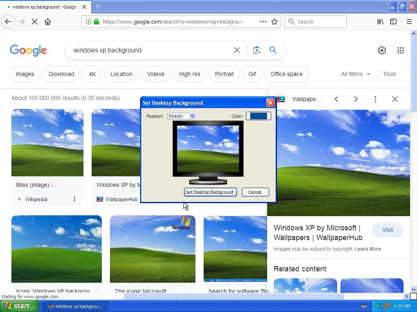The width and height of the screenshot is (417, 312).
Task: Click the horizontal scrollbar right arrow
Action: coord(406,296)
